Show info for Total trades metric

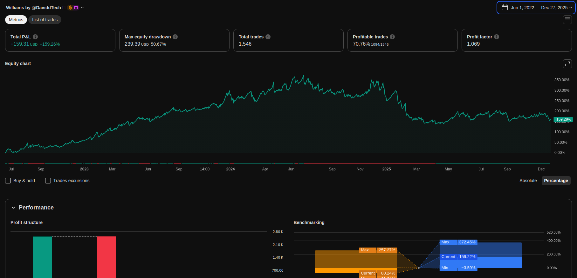tap(268, 37)
